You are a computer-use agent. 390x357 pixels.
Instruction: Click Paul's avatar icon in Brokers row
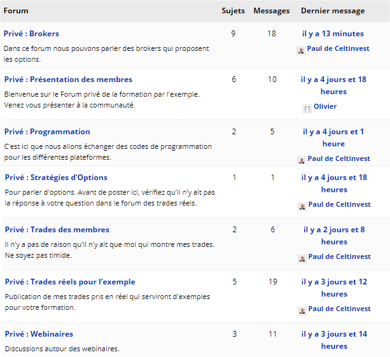tap(301, 49)
